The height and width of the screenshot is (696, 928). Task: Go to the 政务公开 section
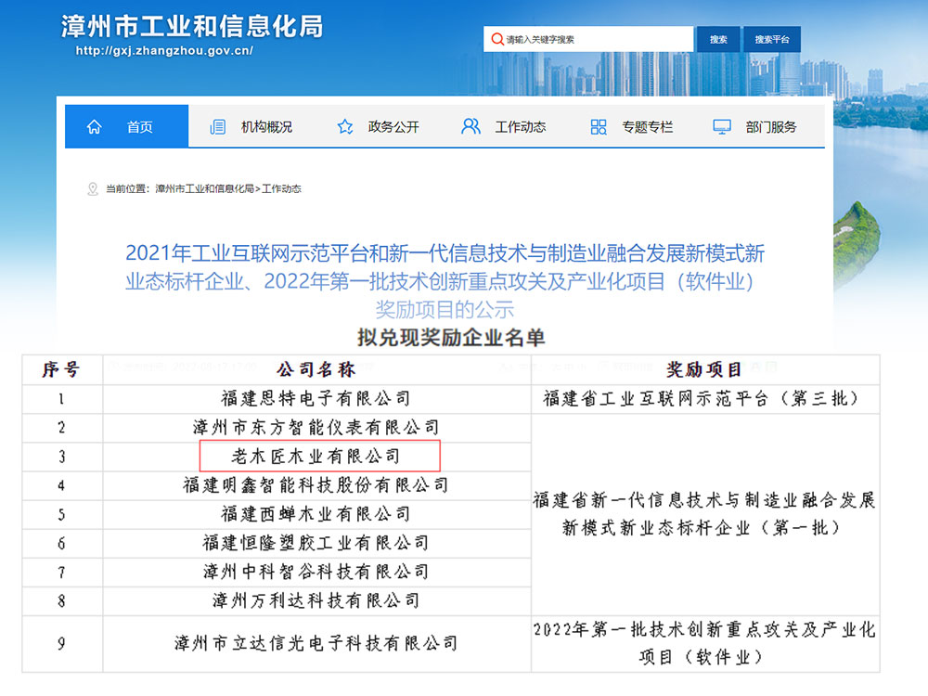[x=393, y=127]
